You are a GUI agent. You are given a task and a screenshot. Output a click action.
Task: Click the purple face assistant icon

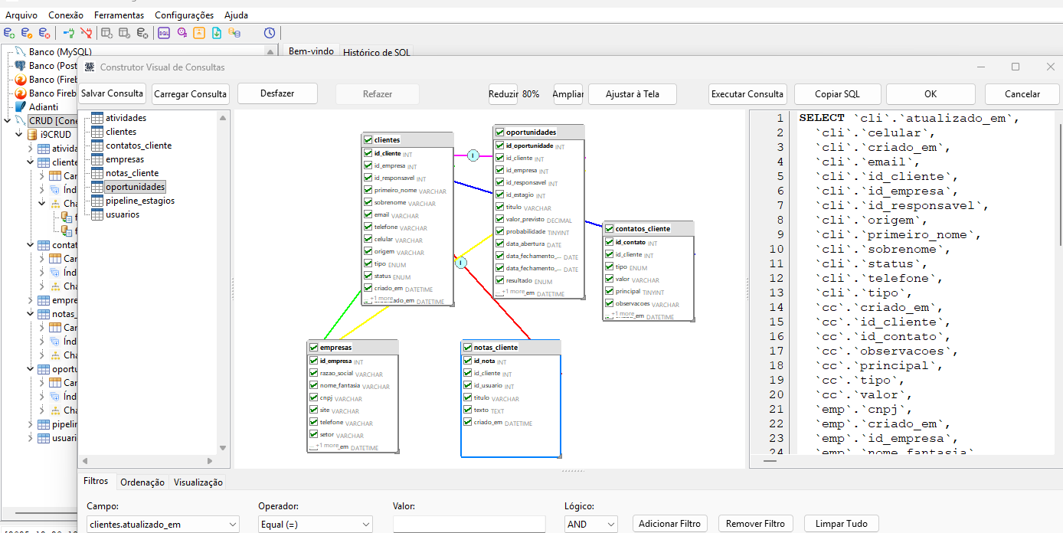pos(182,33)
